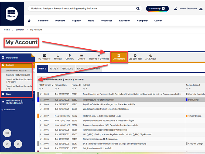The width and height of the screenshot is (205, 154).
Task: Open the Resources menu
Action: point(107,21)
